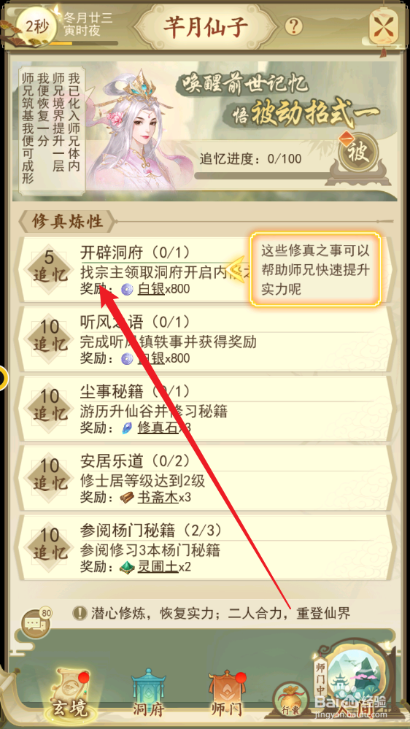
Task: Click the 修真石 gem reward icon
Action: [126, 428]
